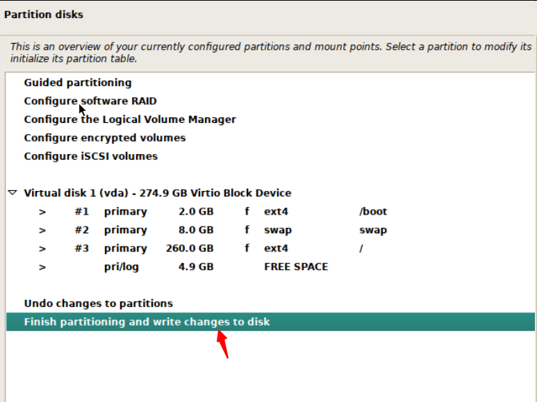This screenshot has width=537, height=402.
Task: Click the arrow beside partition #2
Action: click(x=42, y=231)
